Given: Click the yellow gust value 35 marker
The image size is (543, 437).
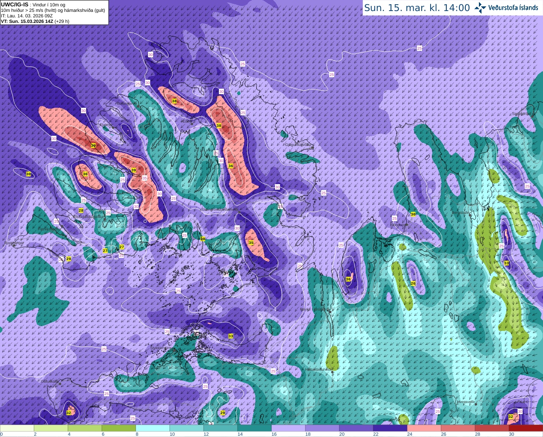Looking at the screenshot, I should click(x=251, y=243).
